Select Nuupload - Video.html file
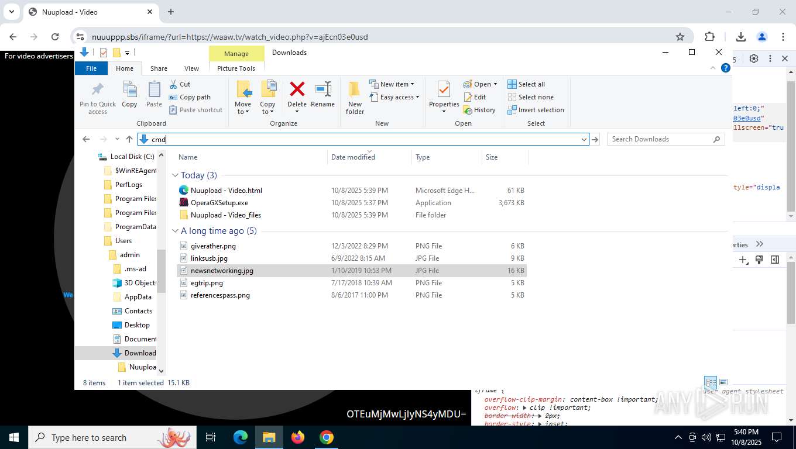Image resolution: width=796 pixels, height=449 pixels. tap(227, 191)
